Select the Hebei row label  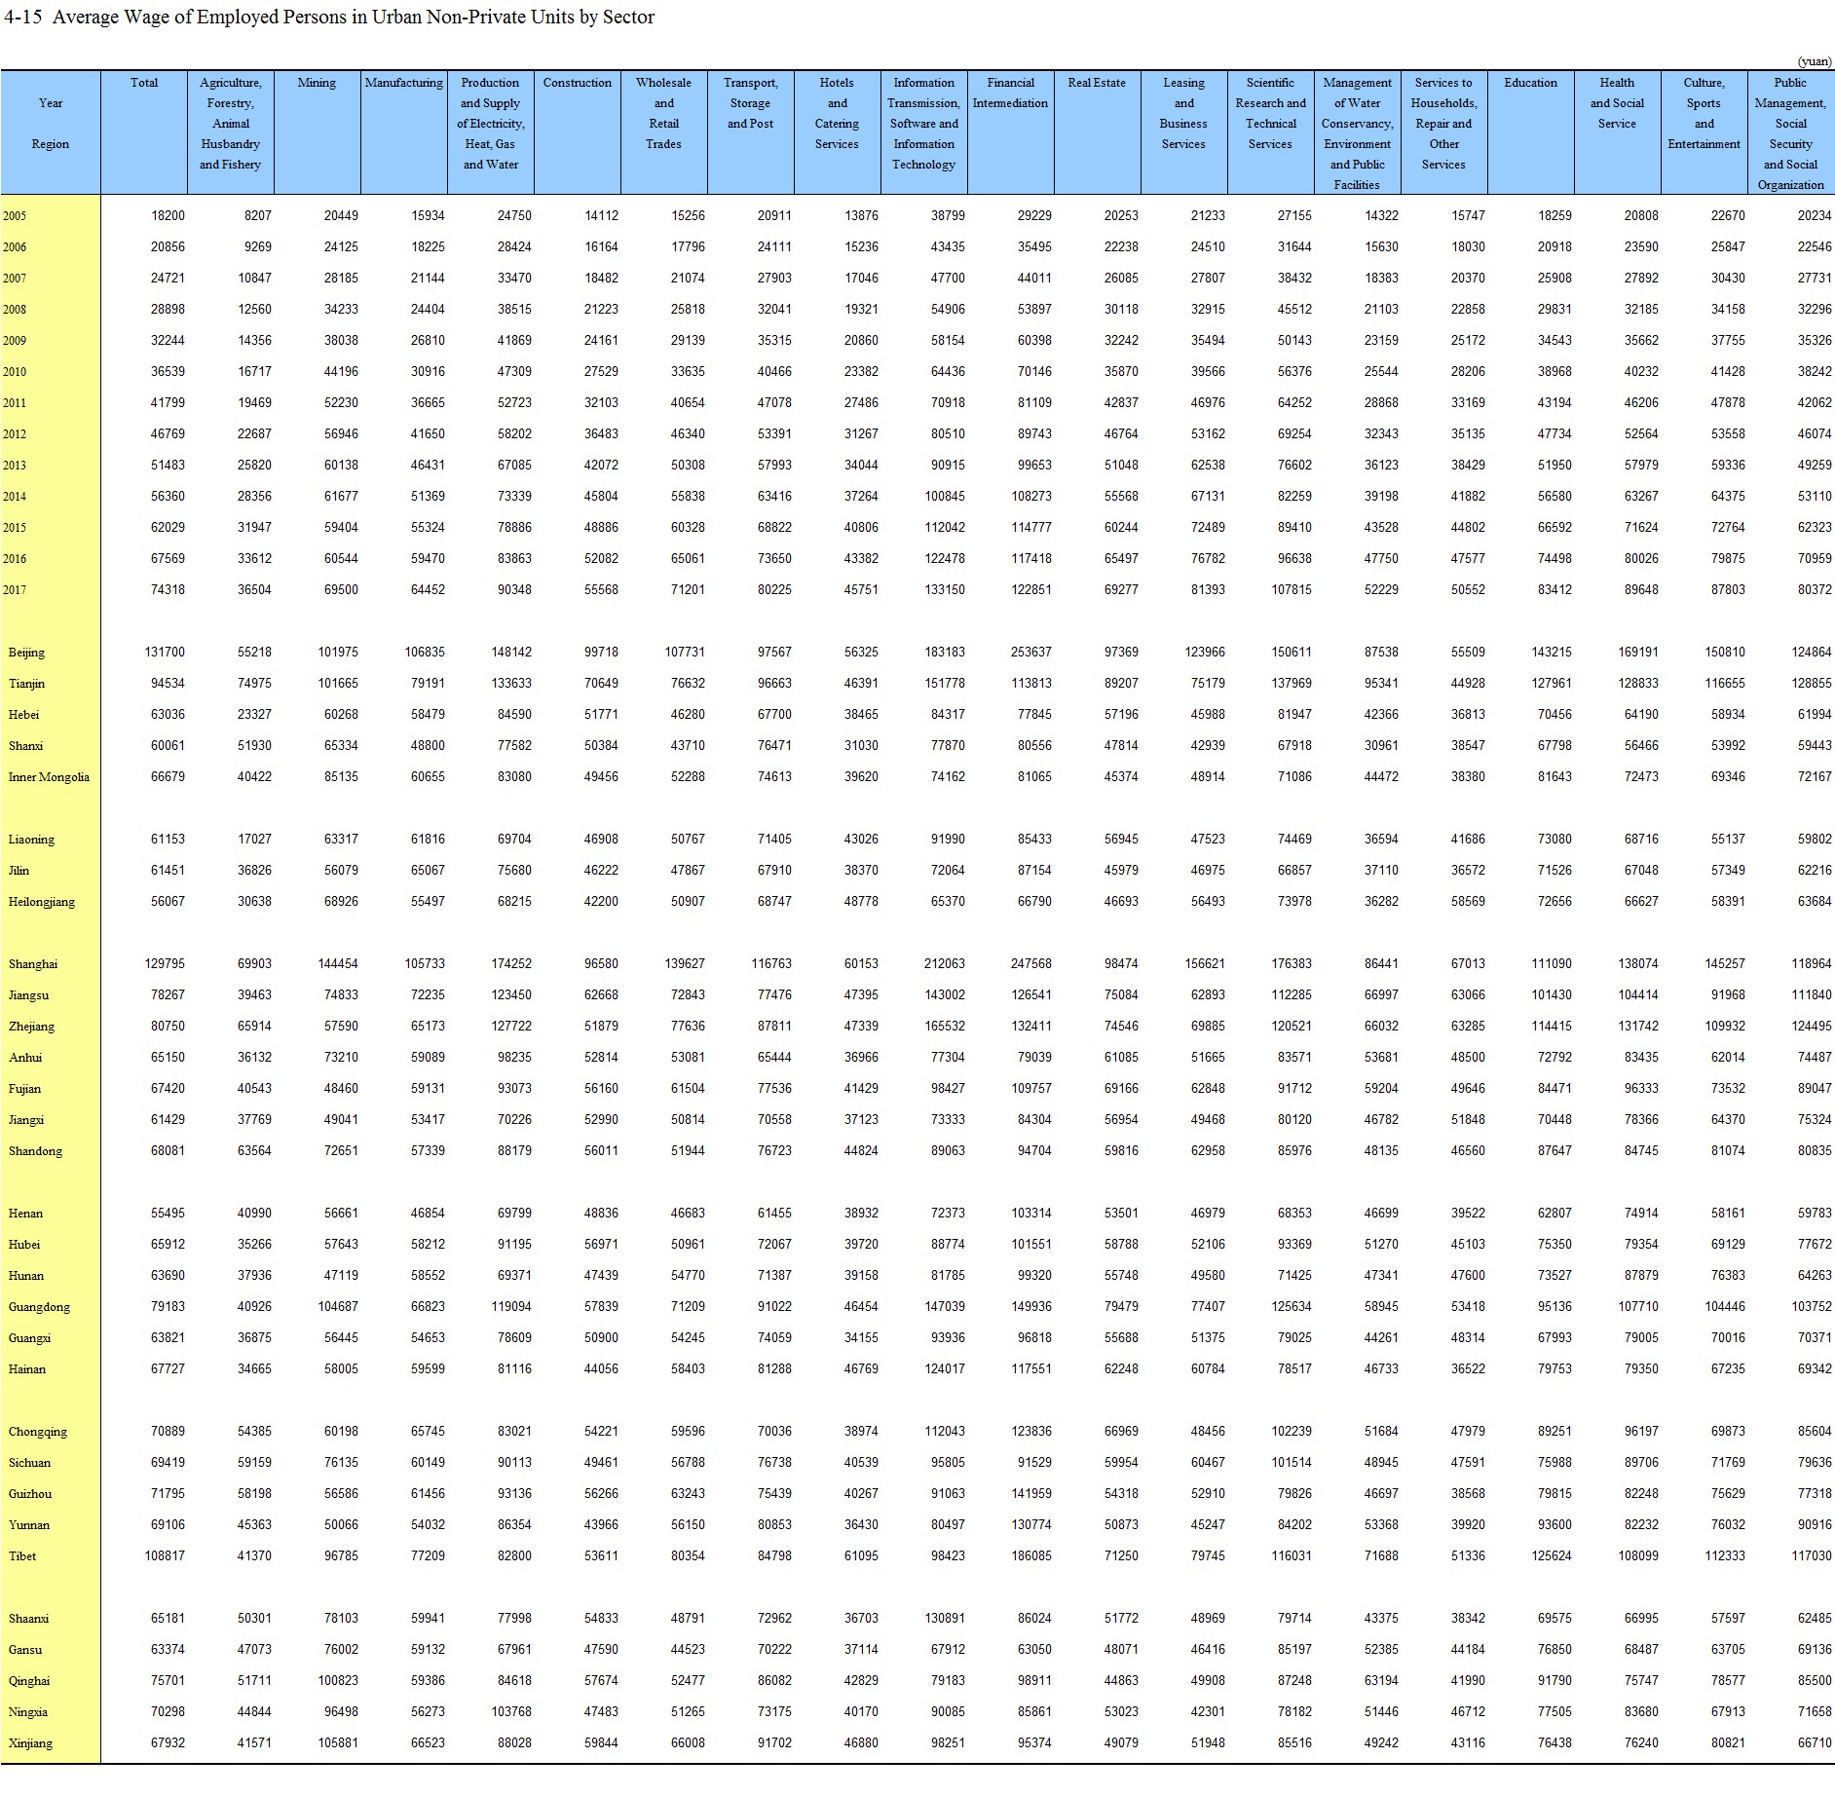click(23, 715)
